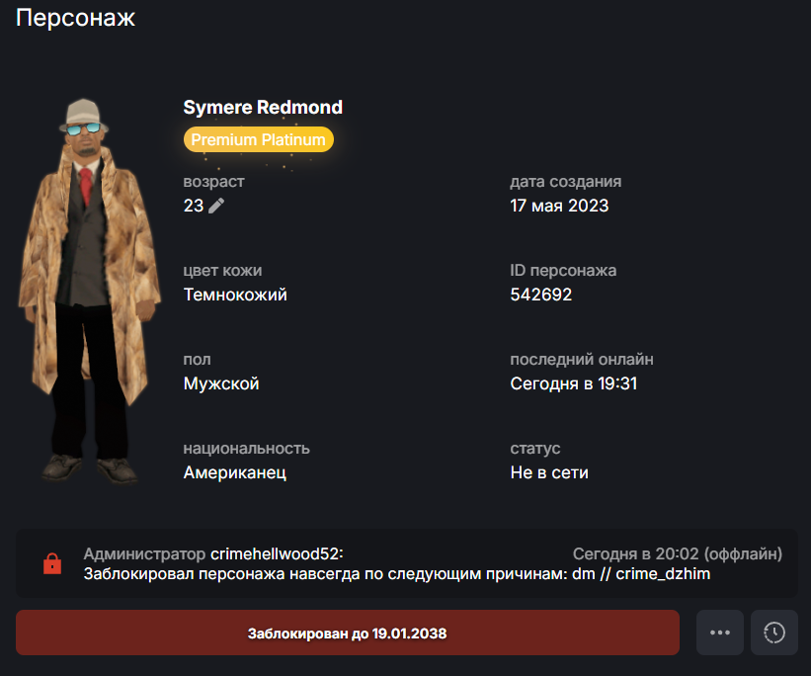This screenshot has width=811, height=676.
Task: Click the creation date '17 мая 2023'
Action: [559, 206]
